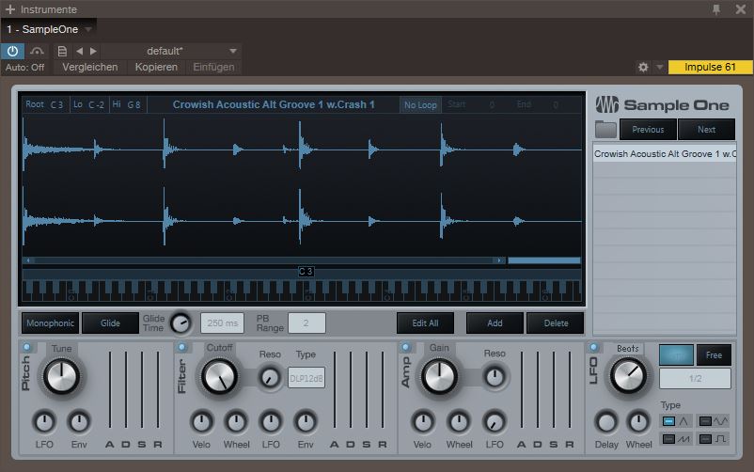The image size is (754, 472).
Task: Click Edit All button
Action: click(425, 323)
